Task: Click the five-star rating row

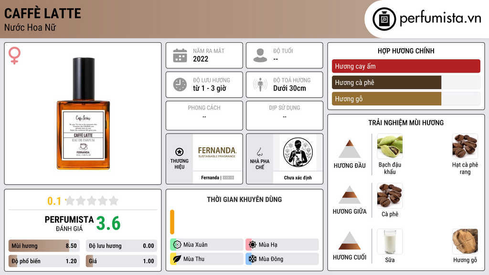Action: [x=92, y=201]
